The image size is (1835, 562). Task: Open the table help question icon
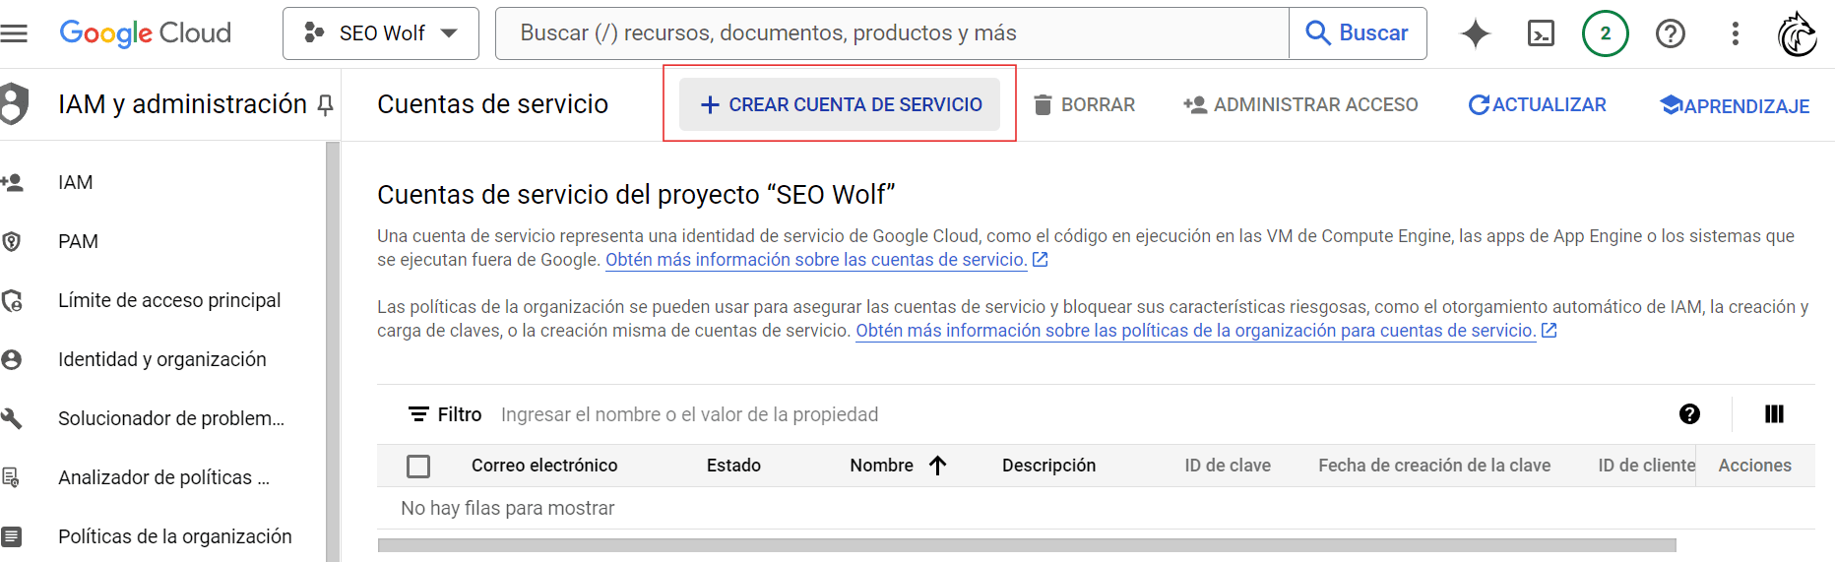click(x=1689, y=414)
